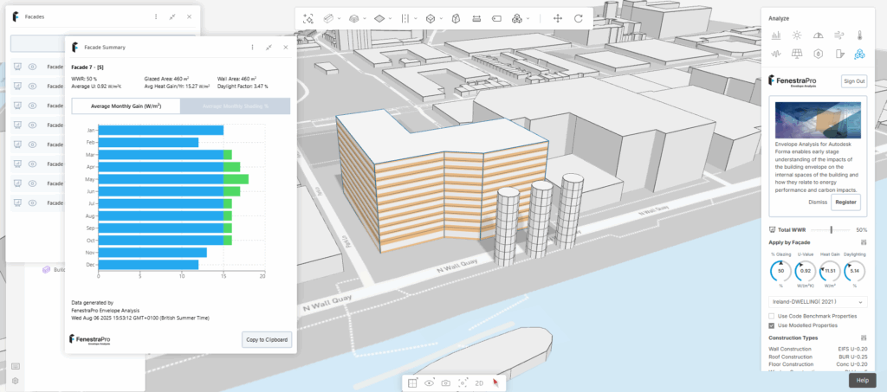Activate the move arrows tool
The height and width of the screenshot is (392, 887).
pos(558,19)
